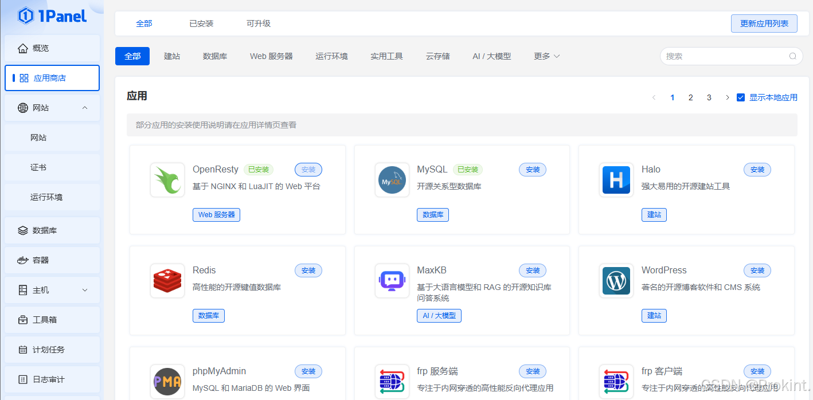This screenshot has width=813, height=400.
Task: Open the Halo app icon
Action: tap(616, 180)
